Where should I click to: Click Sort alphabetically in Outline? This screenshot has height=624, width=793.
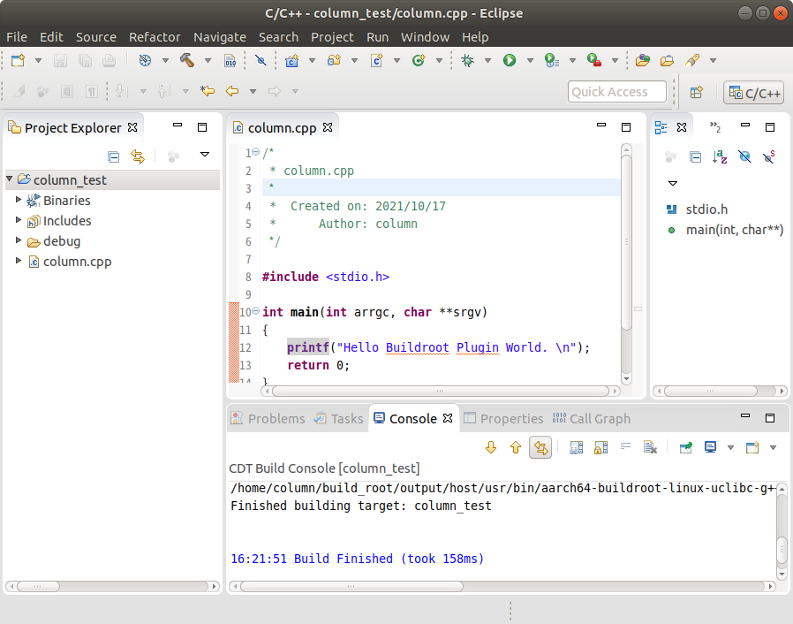click(x=720, y=157)
